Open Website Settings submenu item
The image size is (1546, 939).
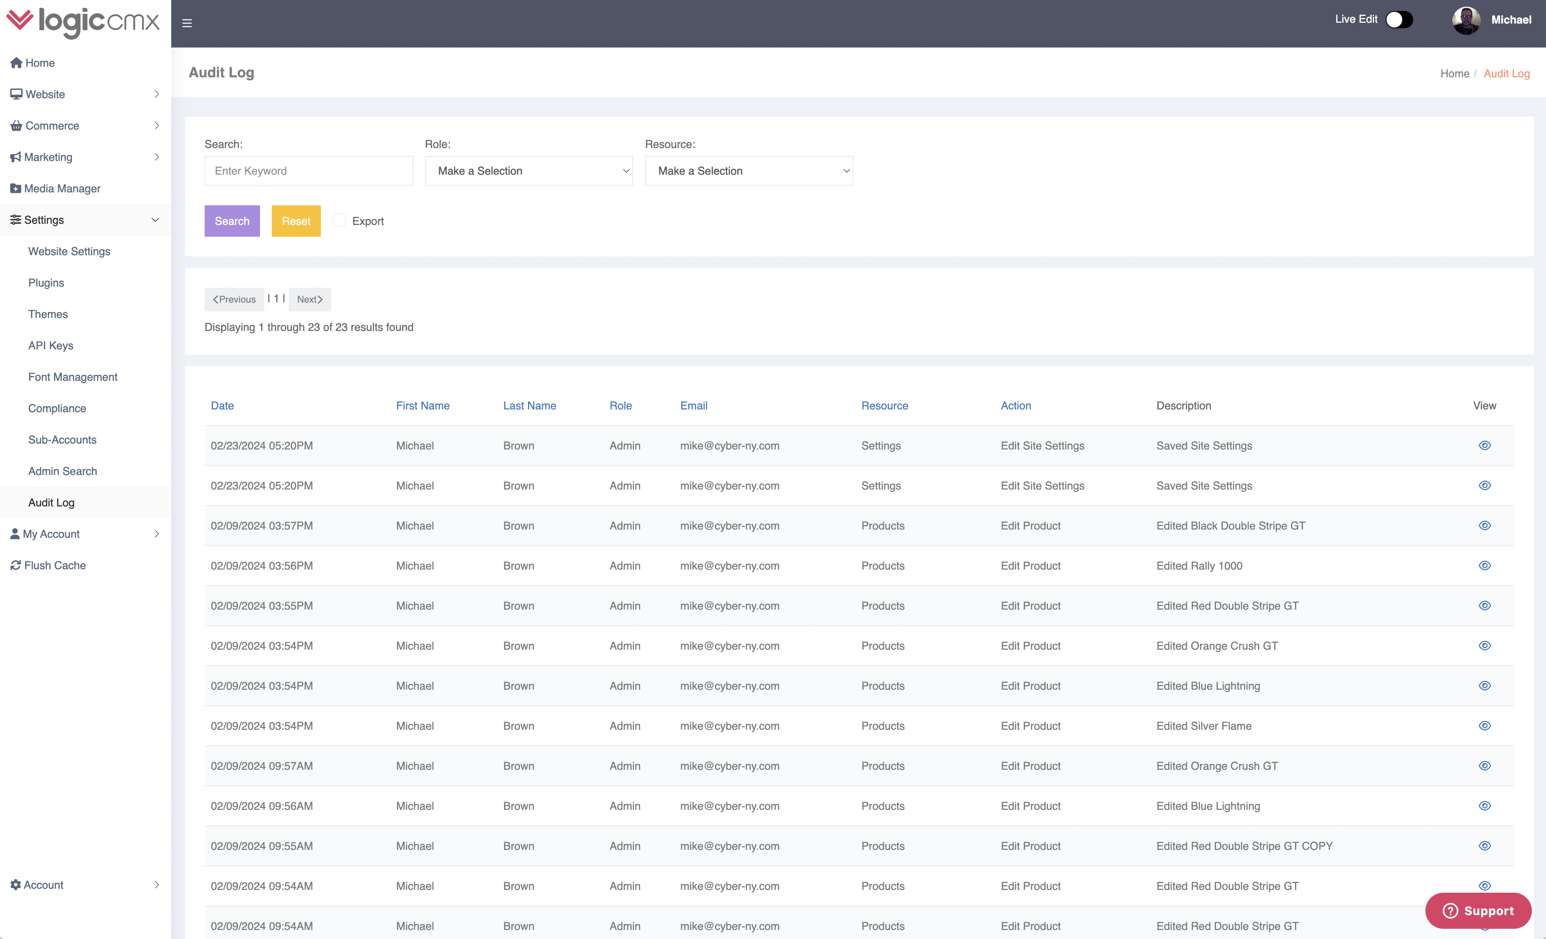tap(69, 251)
